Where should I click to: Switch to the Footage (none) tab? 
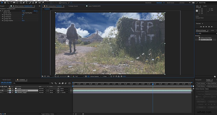click(73, 6)
